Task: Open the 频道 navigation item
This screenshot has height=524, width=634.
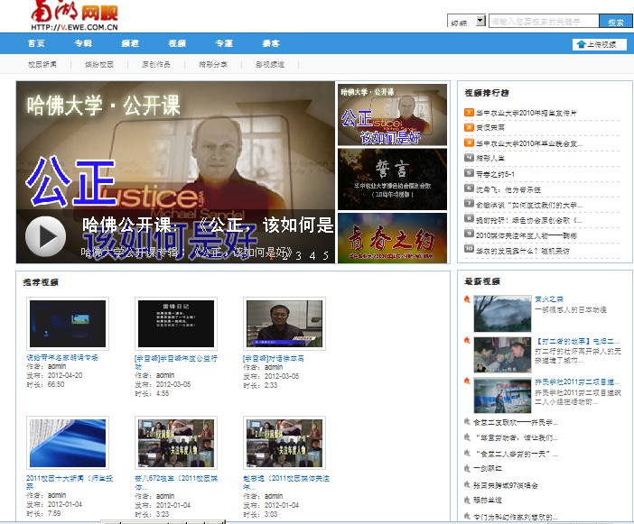Action: [x=130, y=43]
